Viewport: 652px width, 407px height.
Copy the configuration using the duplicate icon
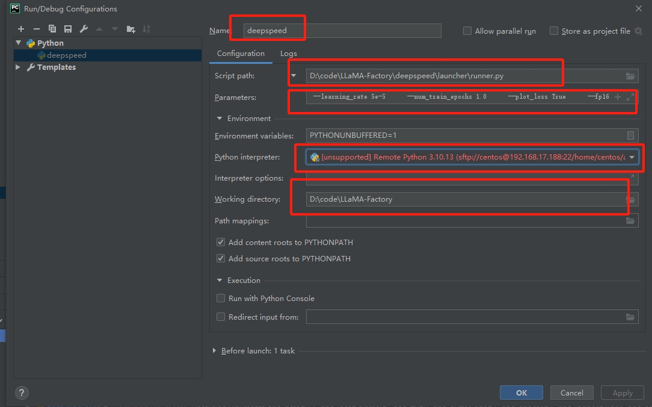tap(52, 29)
